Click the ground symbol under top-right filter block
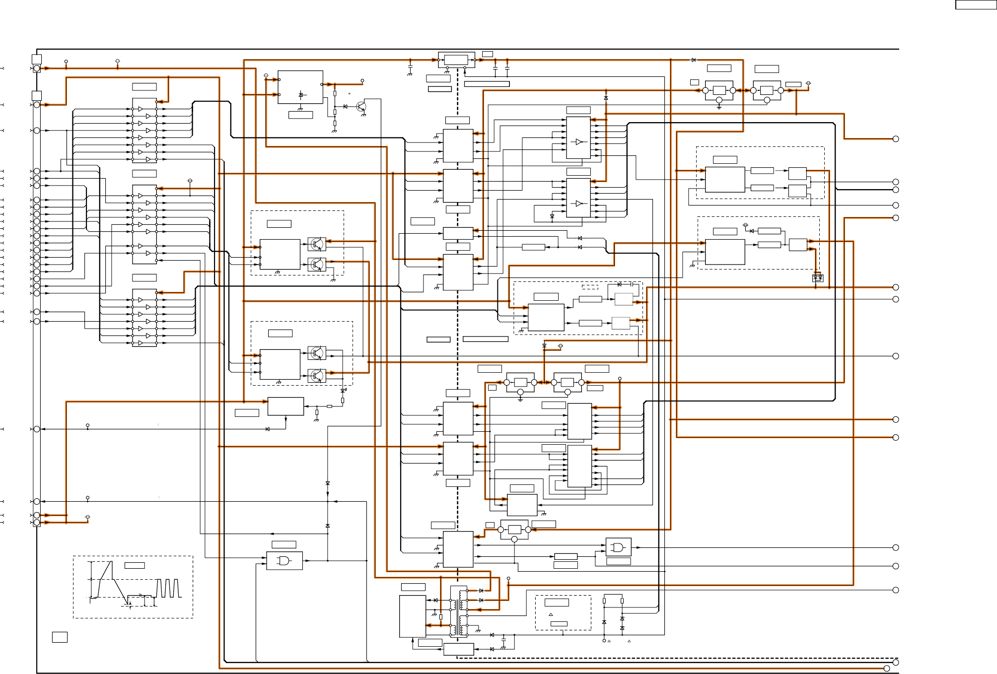The height and width of the screenshot is (674, 997). [719, 106]
